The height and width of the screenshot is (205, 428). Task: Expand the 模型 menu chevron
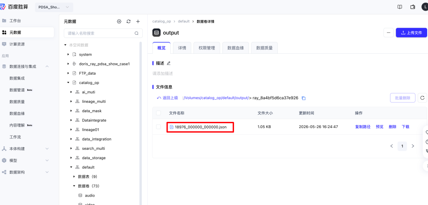pyautogui.click(x=47, y=161)
